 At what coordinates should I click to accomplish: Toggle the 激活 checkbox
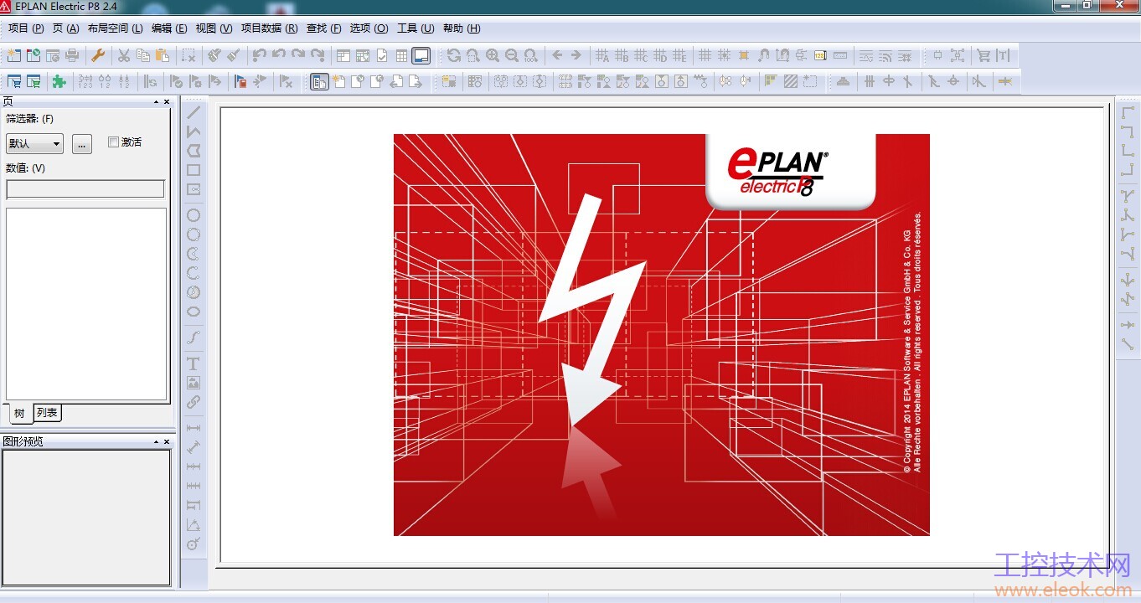click(x=114, y=142)
